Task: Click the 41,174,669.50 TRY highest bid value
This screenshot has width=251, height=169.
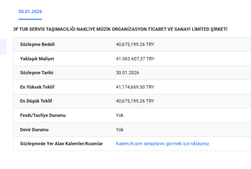Action: 135,87
